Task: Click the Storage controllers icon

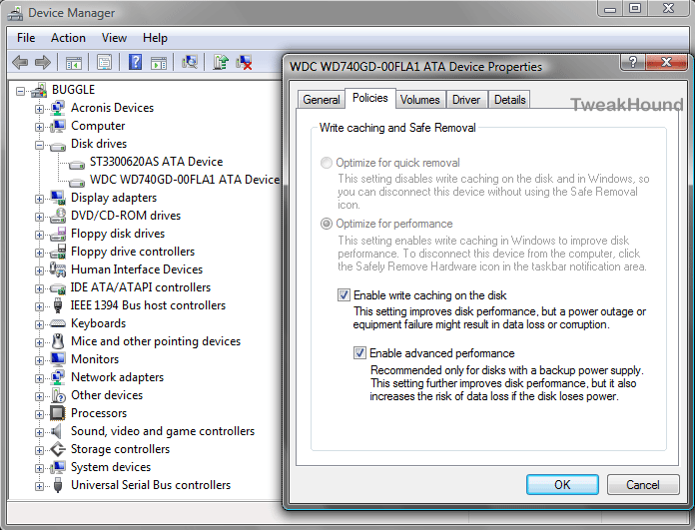Action: (58, 449)
